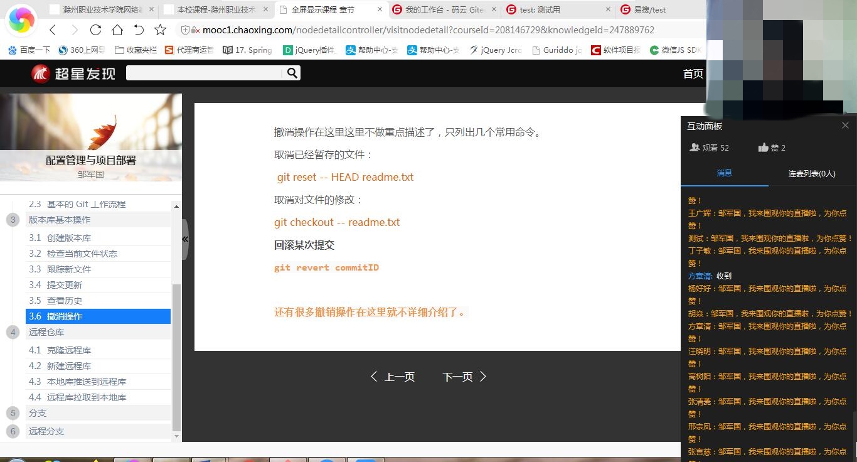Reload the current page
Image resolution: width=857 pixels, height=462 pixels.
point(95,30)
